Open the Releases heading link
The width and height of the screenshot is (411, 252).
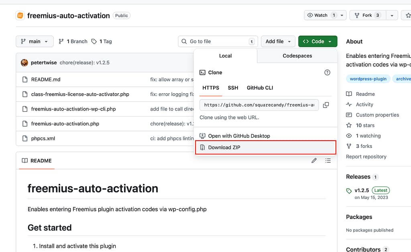[358, 177]
